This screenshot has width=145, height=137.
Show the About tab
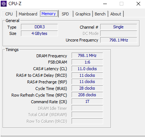point(116,14)
